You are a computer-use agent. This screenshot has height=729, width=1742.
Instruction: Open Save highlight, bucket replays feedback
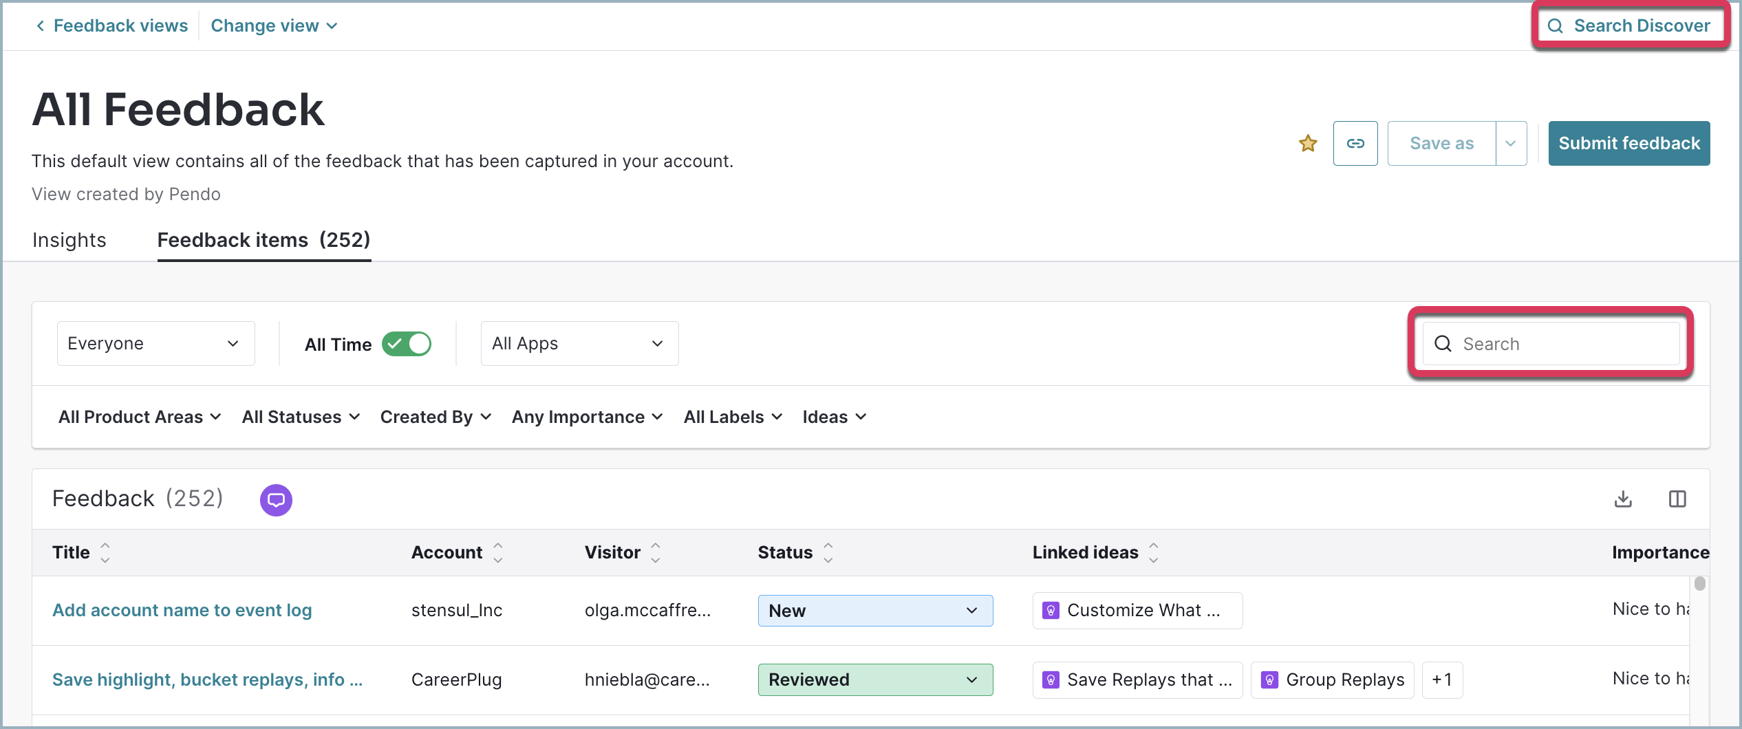coord(207,679)
